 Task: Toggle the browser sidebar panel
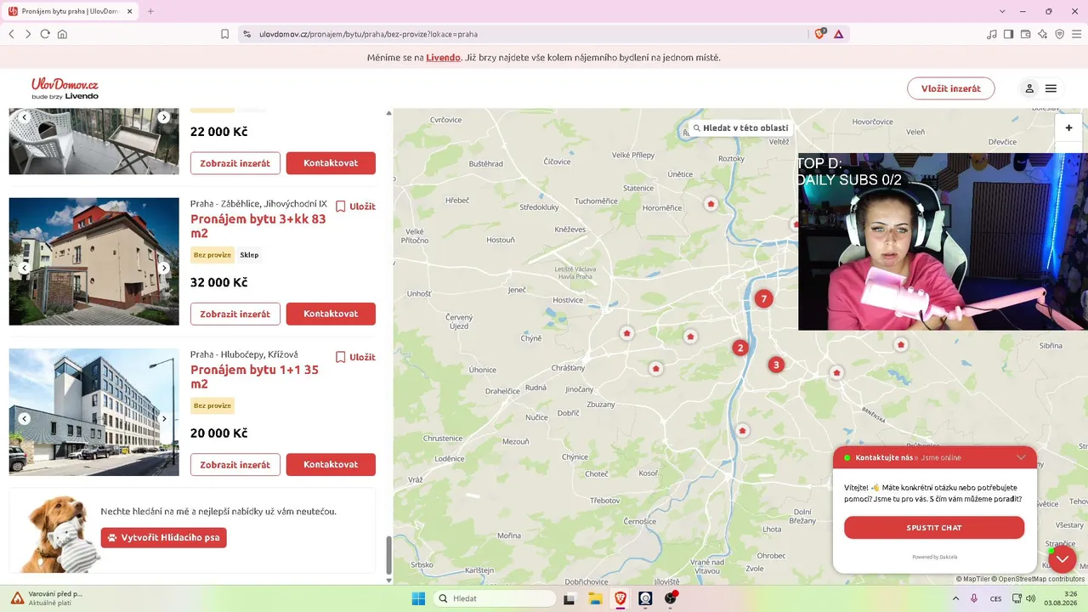(x=1009, y=34)
